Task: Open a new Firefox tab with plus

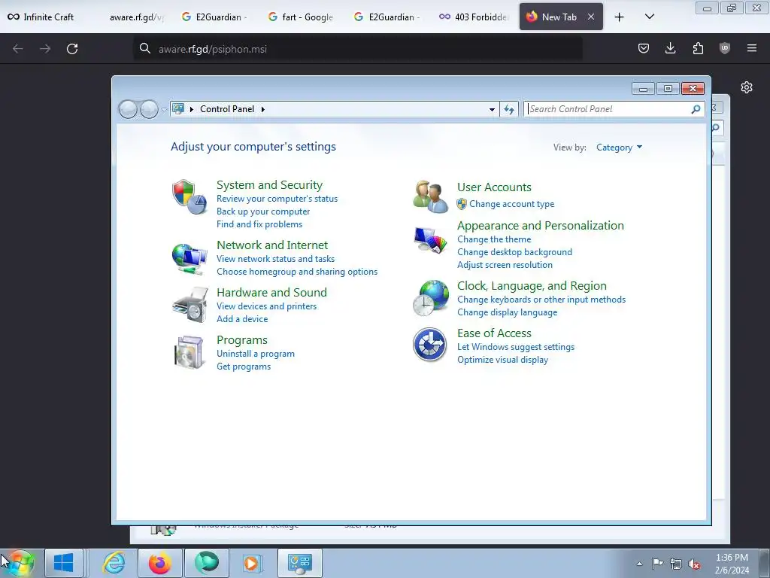Action: [620, 17]
